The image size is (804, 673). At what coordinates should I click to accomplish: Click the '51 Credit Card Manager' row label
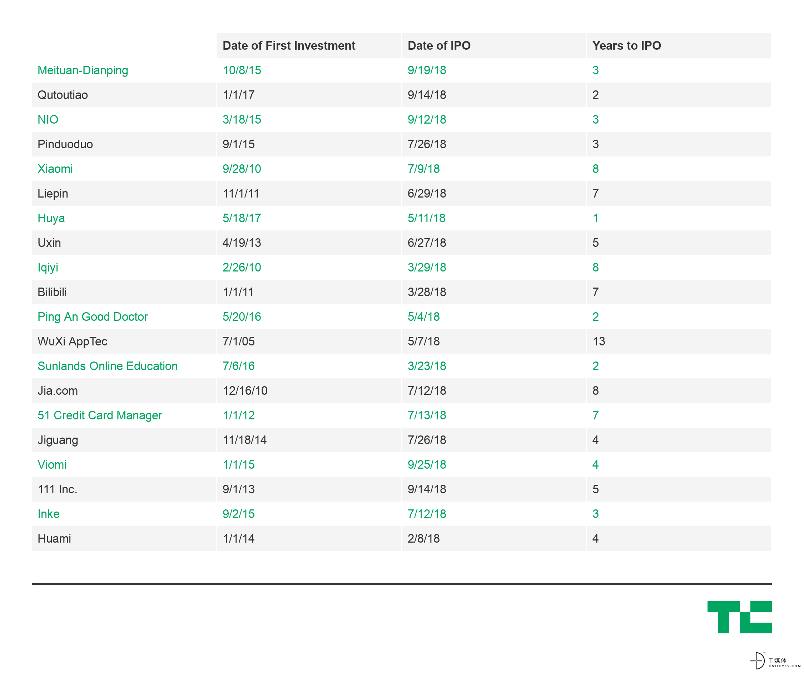(x=100, y=415)
